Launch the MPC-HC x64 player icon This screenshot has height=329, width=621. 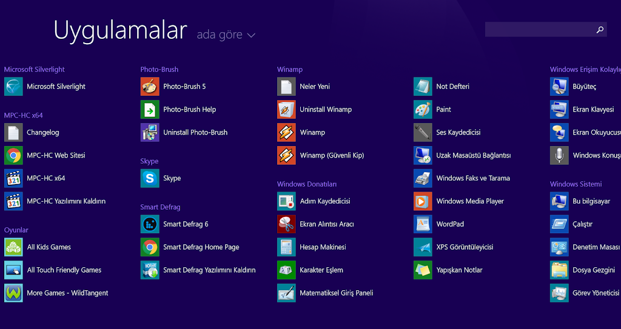pyautogui.click(x=13, y=178)
